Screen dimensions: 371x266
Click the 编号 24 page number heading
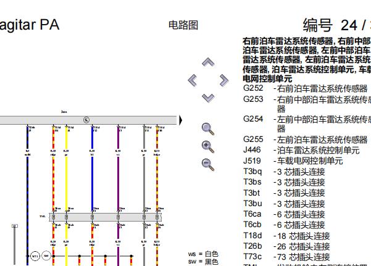tap(337, 25)
